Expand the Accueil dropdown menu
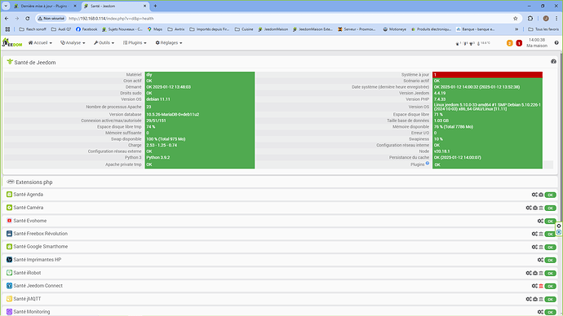 40,42
